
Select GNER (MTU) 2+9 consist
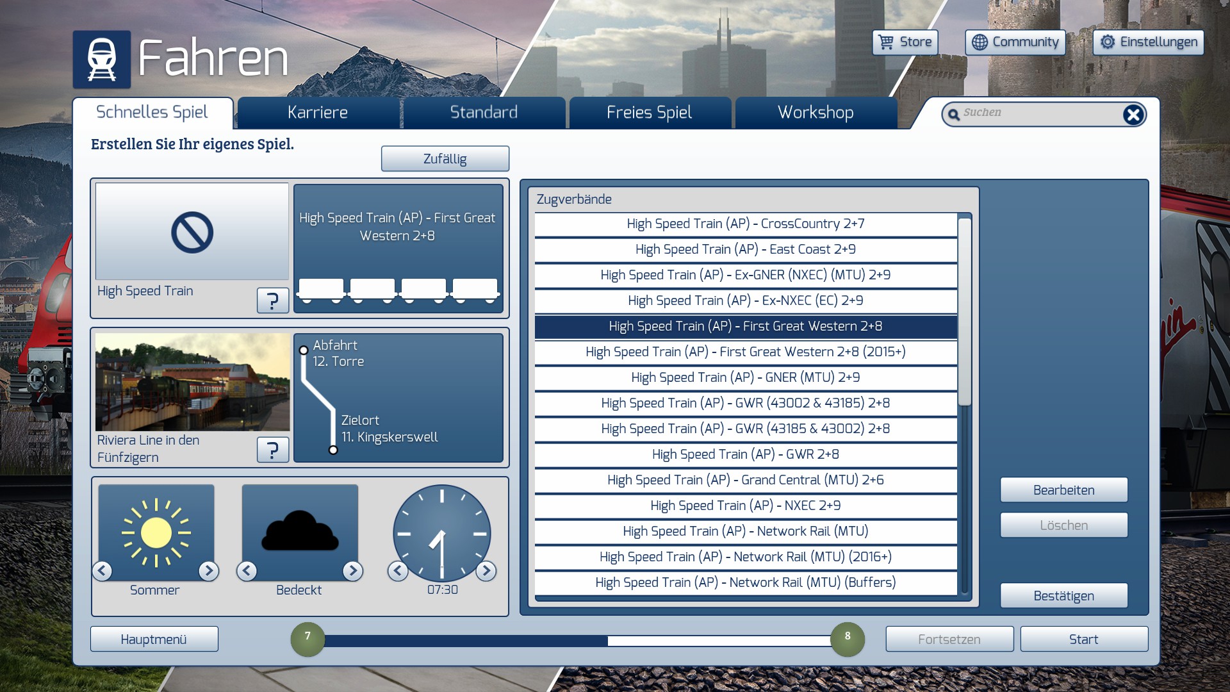pos(746,377)
